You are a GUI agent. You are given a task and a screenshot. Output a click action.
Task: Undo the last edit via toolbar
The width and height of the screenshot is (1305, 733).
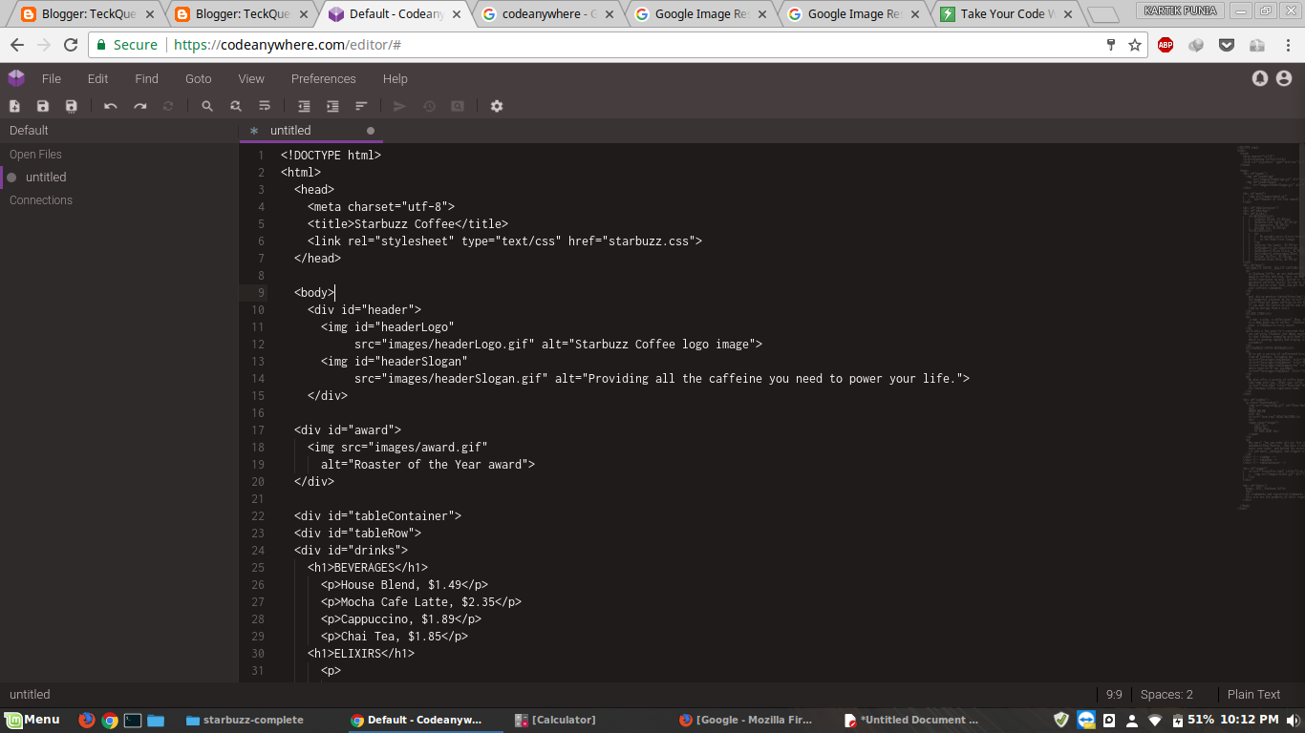pos(111,106)
